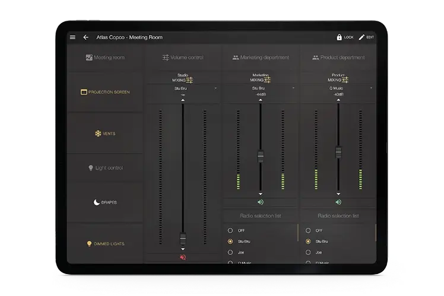Mute the Product channel speaker icon

(338, 202)
